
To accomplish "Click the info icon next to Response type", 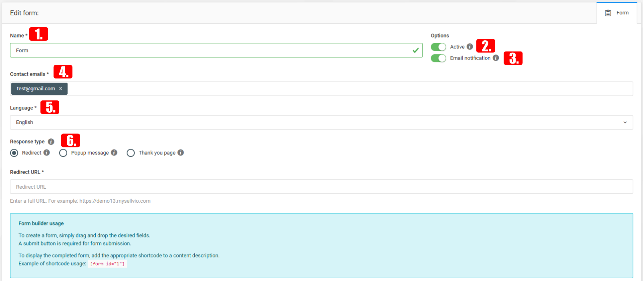I will [x=51, y=141].
